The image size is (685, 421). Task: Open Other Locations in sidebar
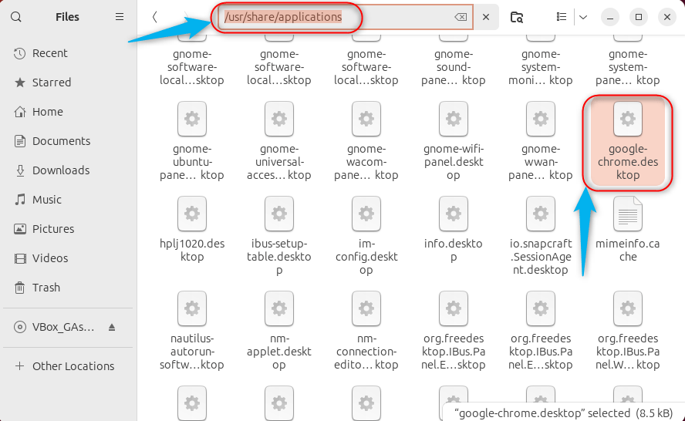68,366
